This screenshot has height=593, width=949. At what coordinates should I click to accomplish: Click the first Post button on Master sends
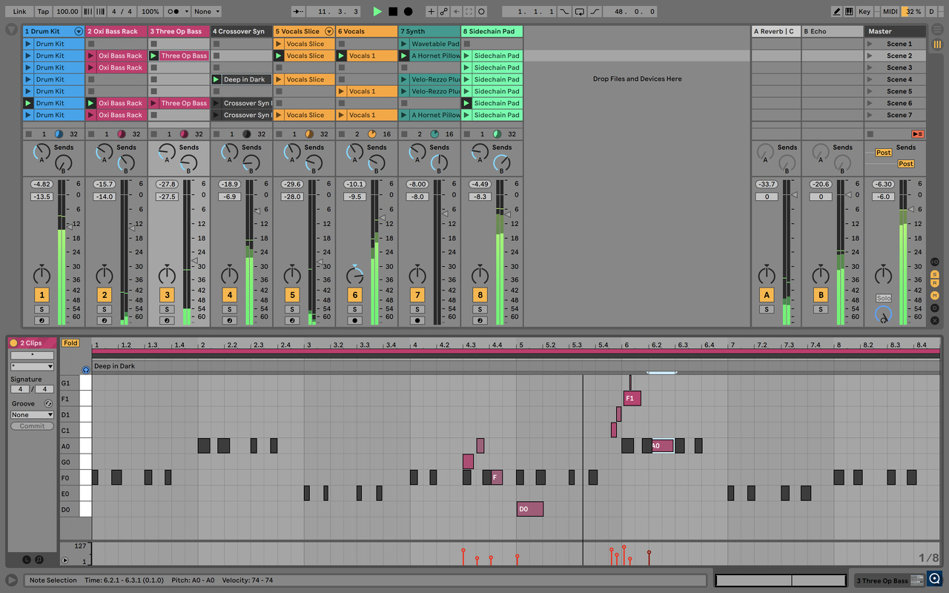click(884, 153)
